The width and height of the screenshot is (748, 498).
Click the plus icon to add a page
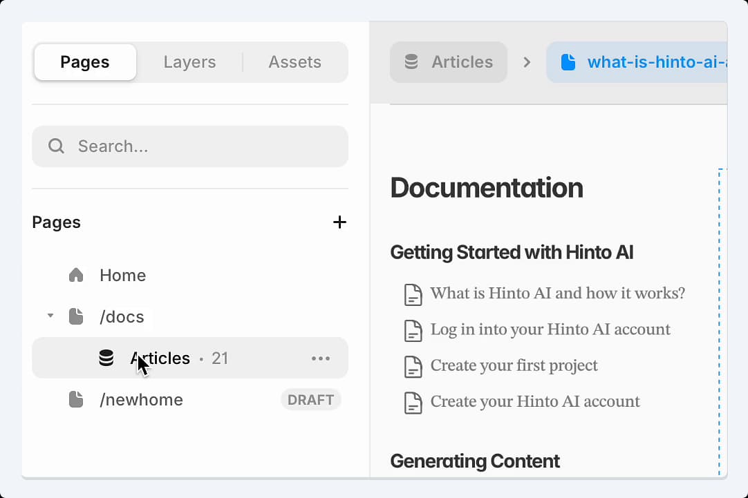[x=339, y=222]
